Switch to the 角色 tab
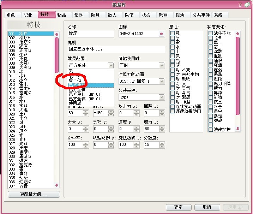This screenshot has width=253, height=214. tap(13, 15)
